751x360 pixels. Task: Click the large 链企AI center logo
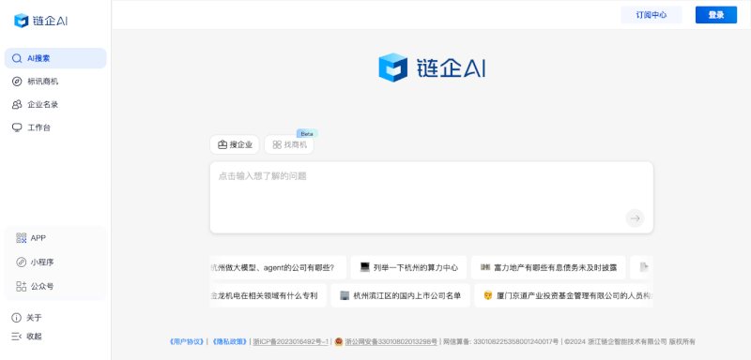click(x=432, y=67)
